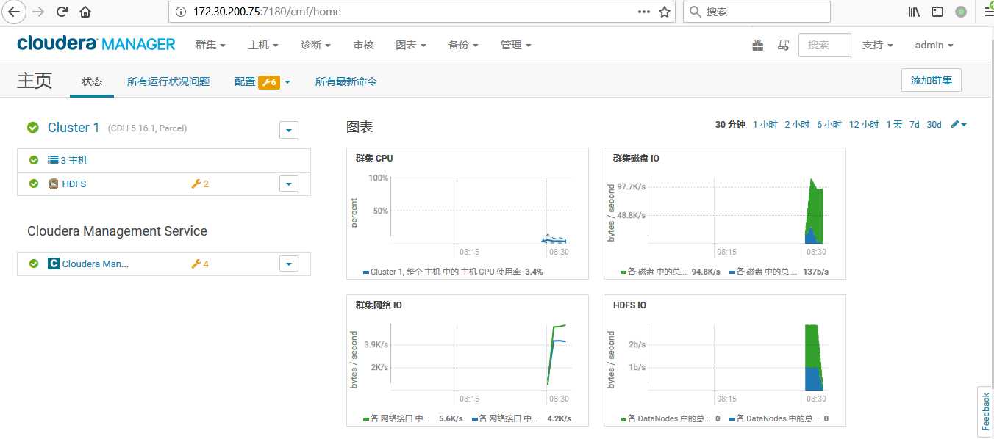Open the HDFS IO chart title
This screenshot has width=994, height=439.
click(x=629, y=305)
